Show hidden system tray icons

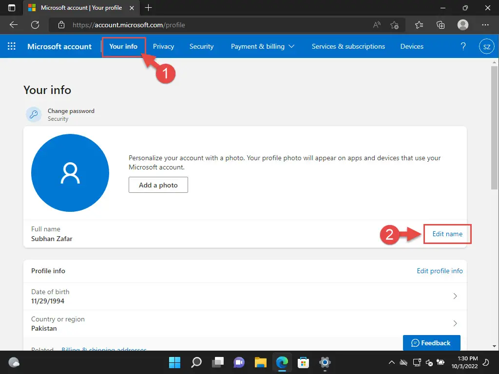(x=392, y=362)
